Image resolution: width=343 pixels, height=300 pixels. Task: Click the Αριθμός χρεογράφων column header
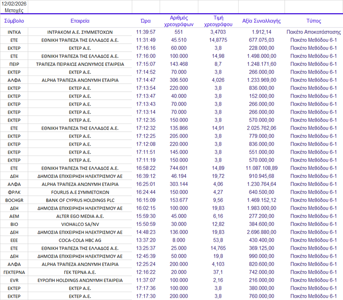pyautogui.click(x=179, y=21)
